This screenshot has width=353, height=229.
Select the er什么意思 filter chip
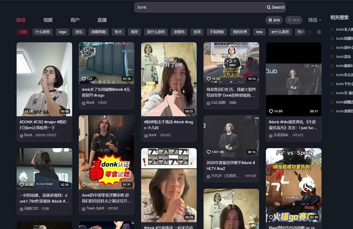pos(280,32)
